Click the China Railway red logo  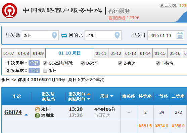pos(9,11)
